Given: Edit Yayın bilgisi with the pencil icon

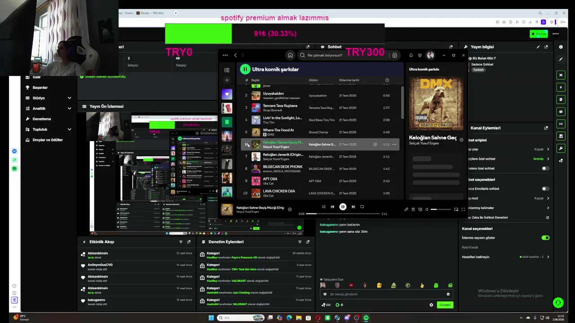Looking at the screenshot, I should coord(538,47).
